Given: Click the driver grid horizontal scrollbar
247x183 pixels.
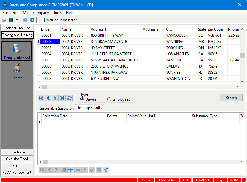Looking at the screenshot, I should pyautogui.click(x=139, y=87).
